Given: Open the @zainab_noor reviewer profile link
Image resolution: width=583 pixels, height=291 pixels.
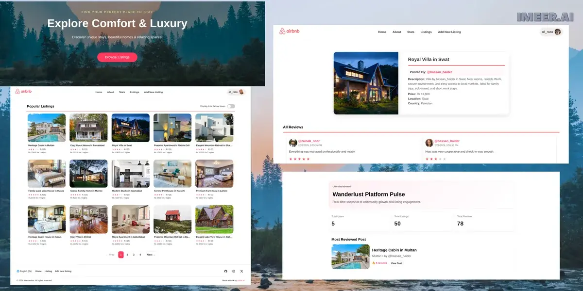Looking at the screenshot, I should pyautogui.click(x=309, y=141).
